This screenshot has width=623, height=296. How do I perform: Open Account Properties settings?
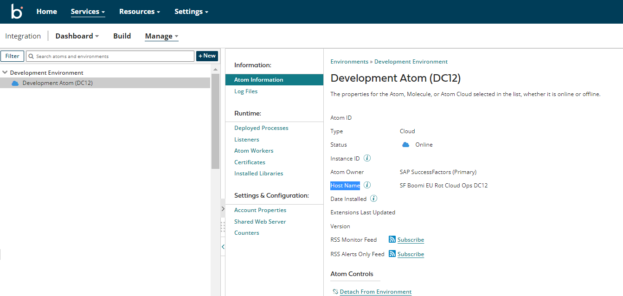point(260,210)
